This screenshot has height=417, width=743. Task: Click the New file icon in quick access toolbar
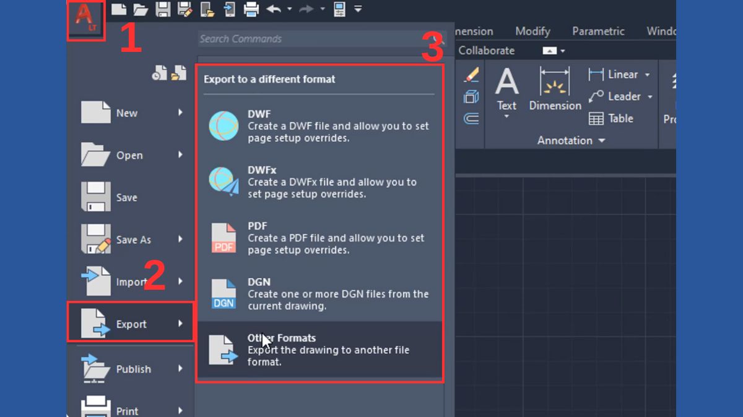click(118, 9)
